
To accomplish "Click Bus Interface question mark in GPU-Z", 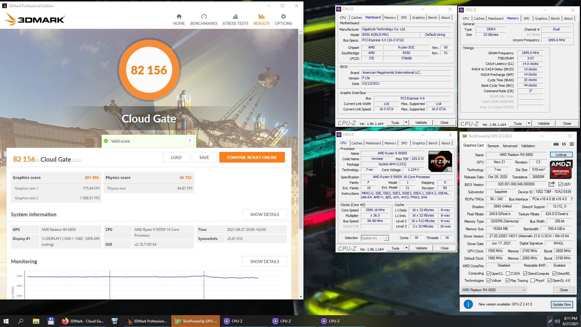I will click(x=572, y=199).
